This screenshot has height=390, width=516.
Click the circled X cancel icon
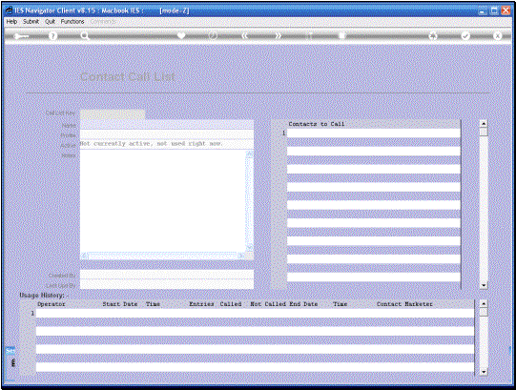[x=498, y=36]
